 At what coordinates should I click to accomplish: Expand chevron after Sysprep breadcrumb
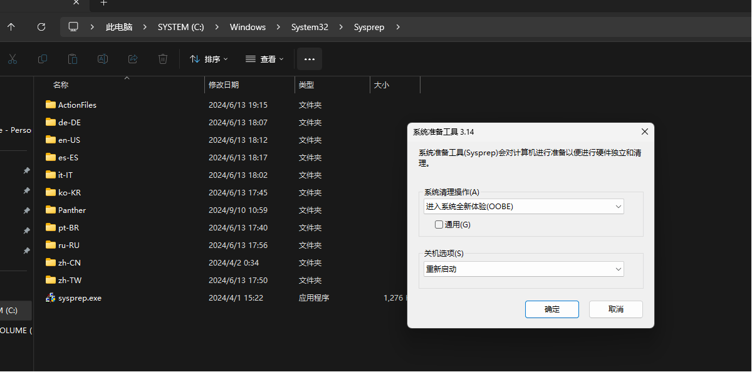[x=398, y=27]
